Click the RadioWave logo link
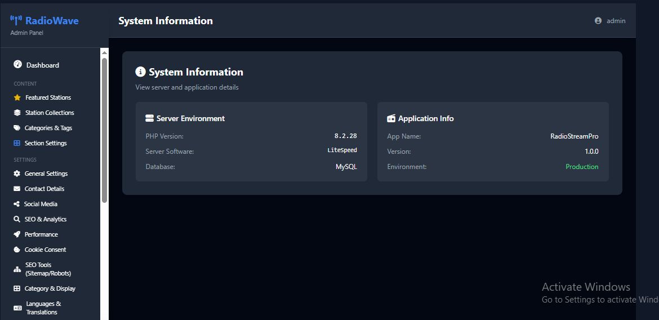 [x=44, y=21]
